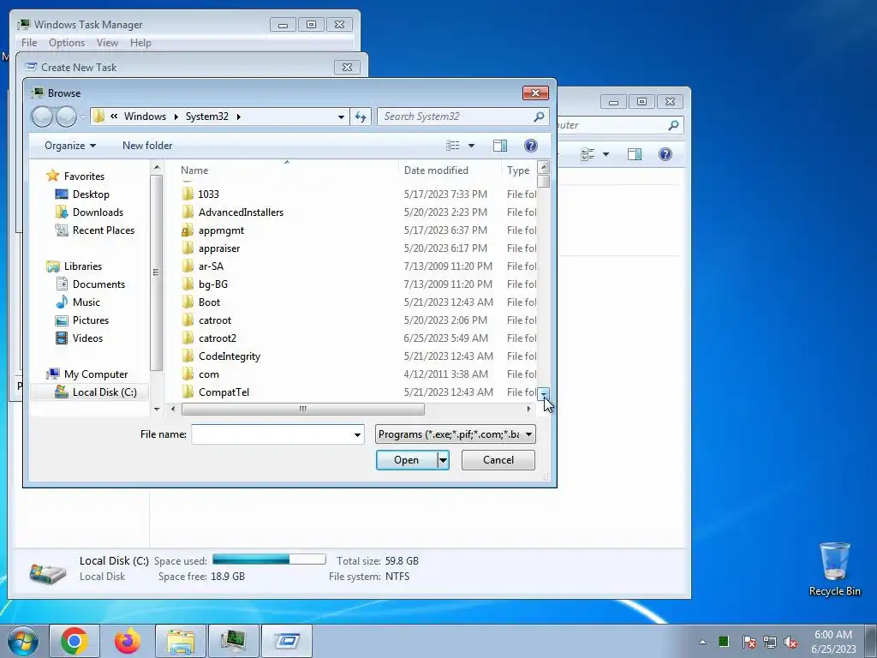Click the Favorites heading
The width and height of the screenshot is (877, 658).
click(x=84, y=176)
